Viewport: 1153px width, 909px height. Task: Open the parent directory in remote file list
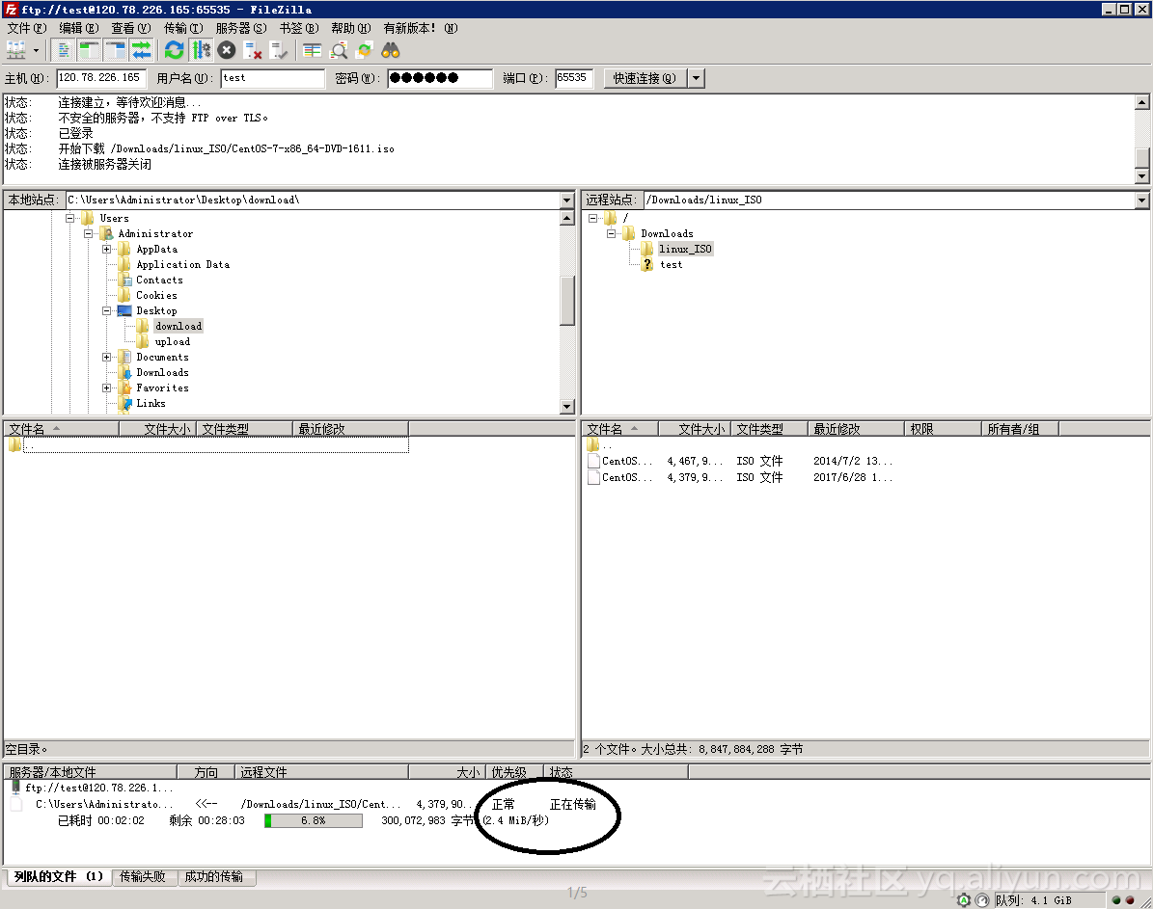click(600, 445)
